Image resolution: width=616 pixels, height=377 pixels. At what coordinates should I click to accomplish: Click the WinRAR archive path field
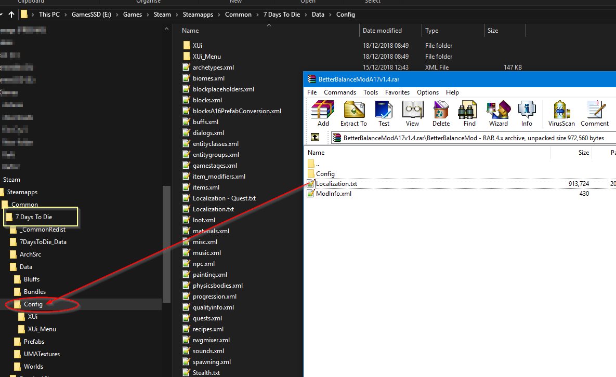coord(473,138)
